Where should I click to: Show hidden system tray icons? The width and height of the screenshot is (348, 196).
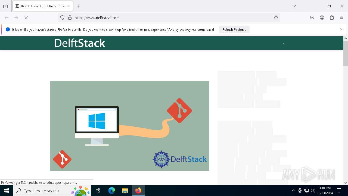pos(293,191)
